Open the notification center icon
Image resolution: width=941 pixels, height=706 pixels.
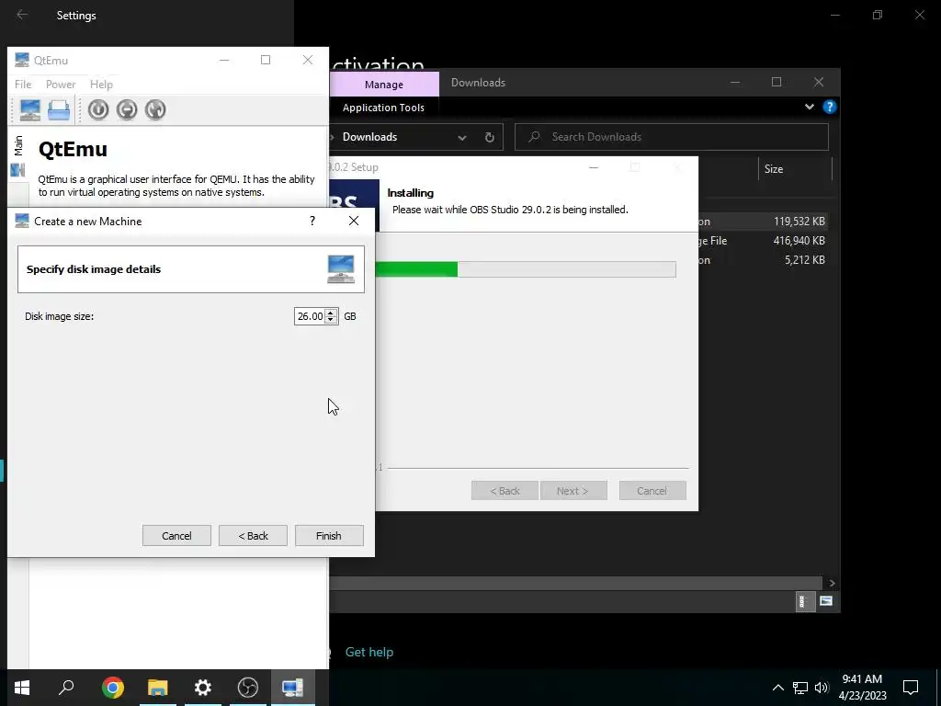point(911,688)
